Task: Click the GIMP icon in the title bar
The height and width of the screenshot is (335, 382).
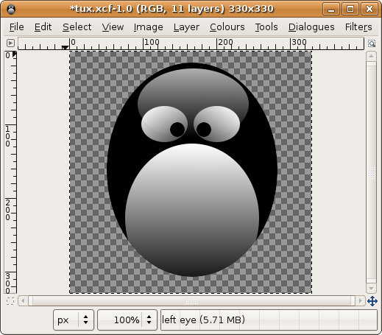Action: [11, 9]
